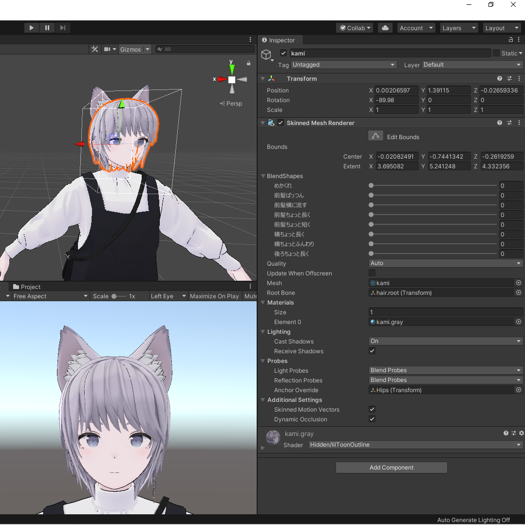Image resolution: width=525 pixels, height=525 pixels.
Task: Disable Dynamic Occlusion
Action: click(x=372, y=419)
